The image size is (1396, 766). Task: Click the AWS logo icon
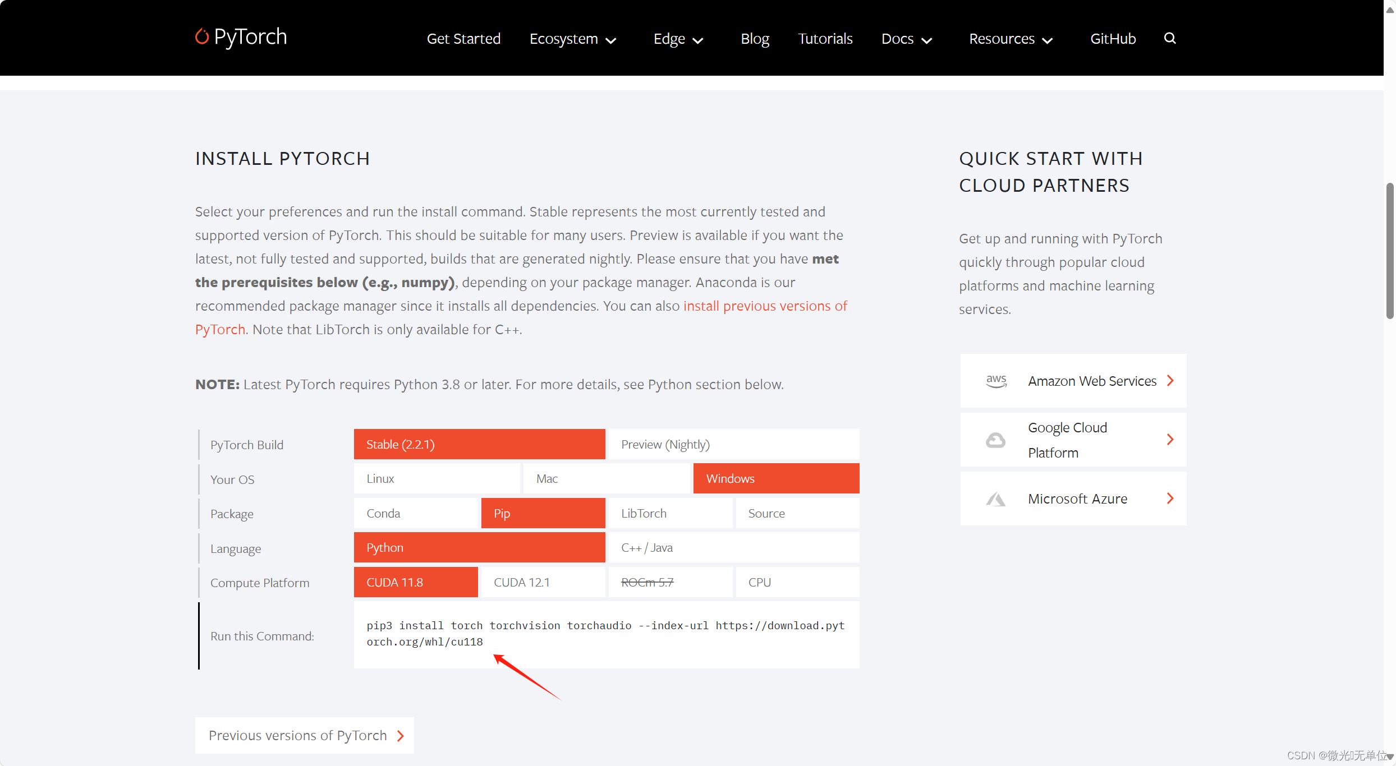(x=996, y=381)
